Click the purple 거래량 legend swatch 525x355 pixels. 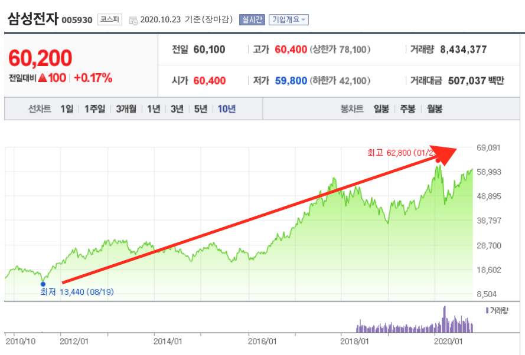point(487,311)
